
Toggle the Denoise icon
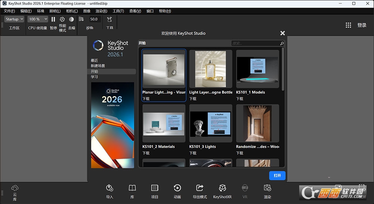pos(71,19)
